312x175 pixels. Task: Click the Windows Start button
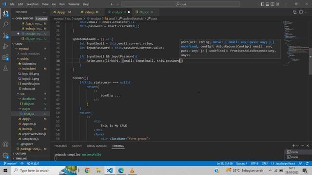click(5, 171)
